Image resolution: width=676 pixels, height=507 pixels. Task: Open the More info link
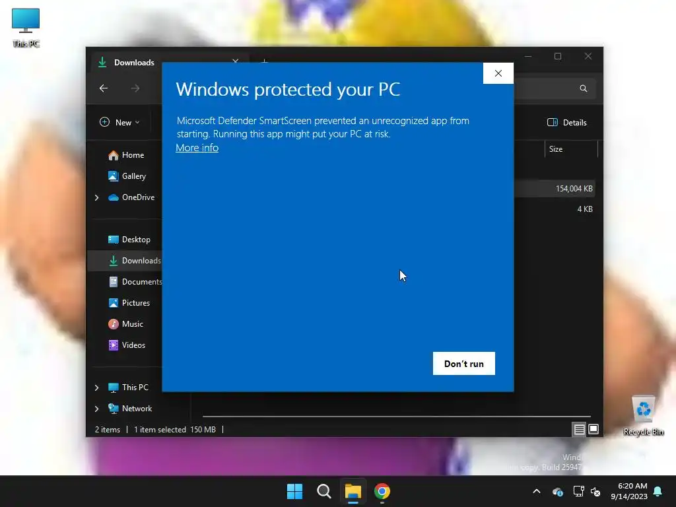pos(197,147)
